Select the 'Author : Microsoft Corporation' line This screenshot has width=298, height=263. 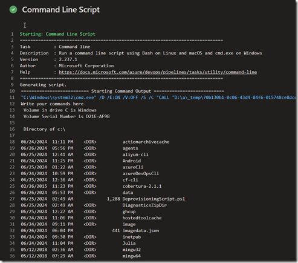tap(66, 65)
